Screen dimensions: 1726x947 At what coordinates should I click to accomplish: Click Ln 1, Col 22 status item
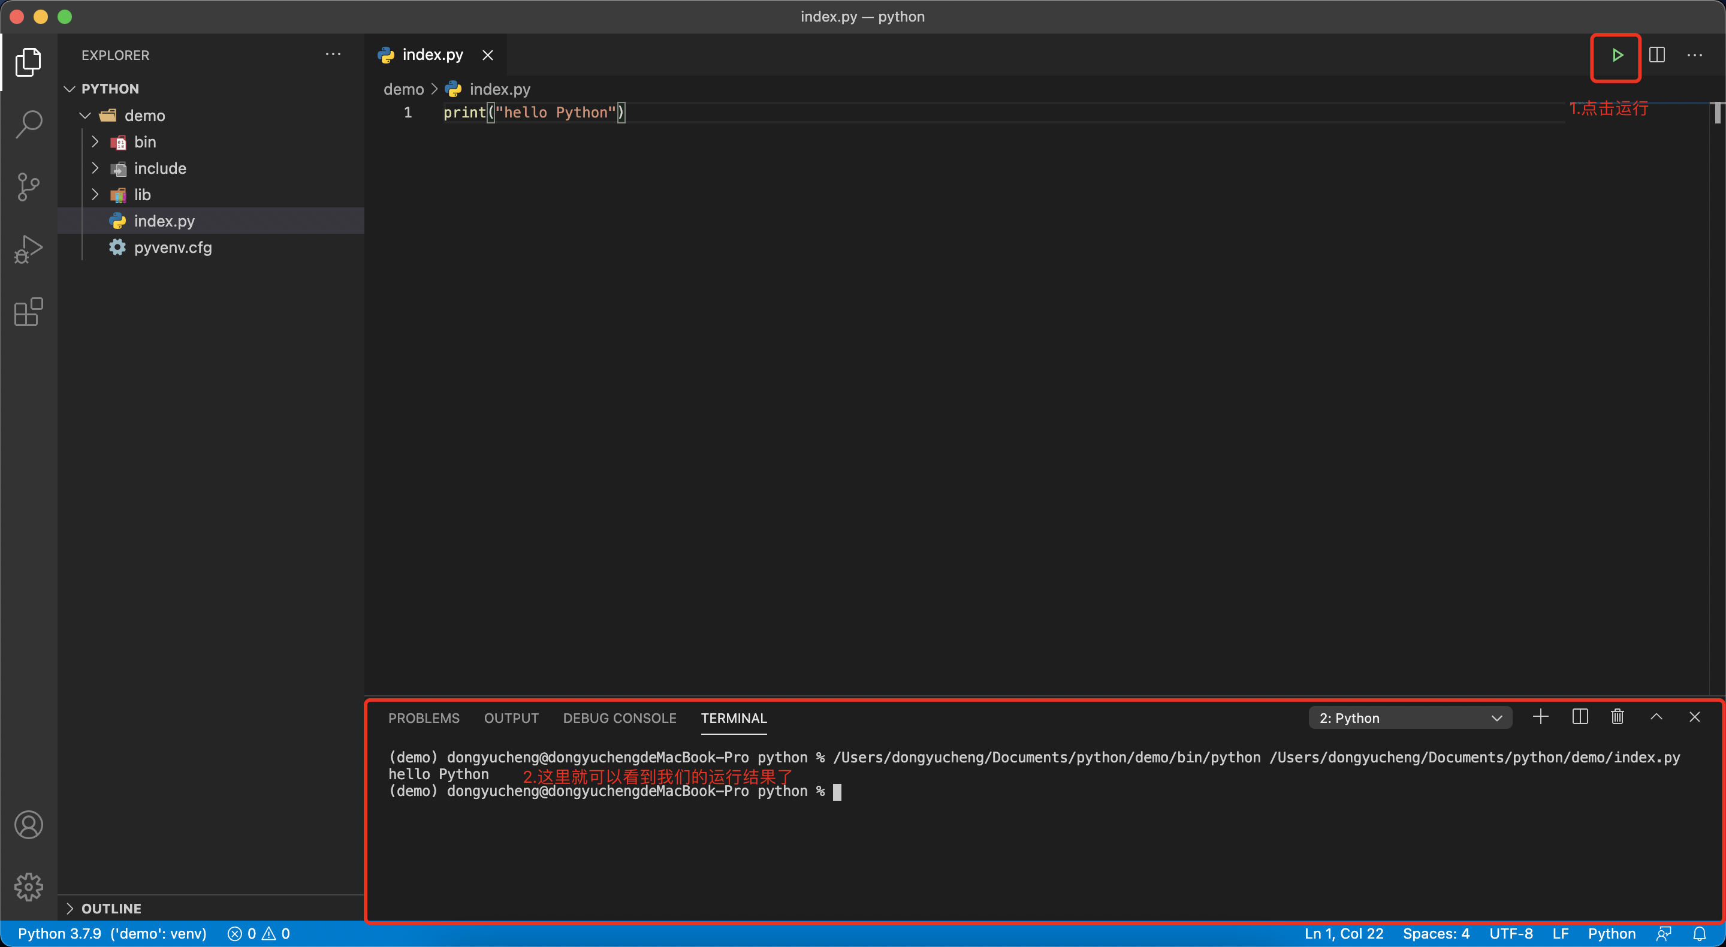[1344, 934]
